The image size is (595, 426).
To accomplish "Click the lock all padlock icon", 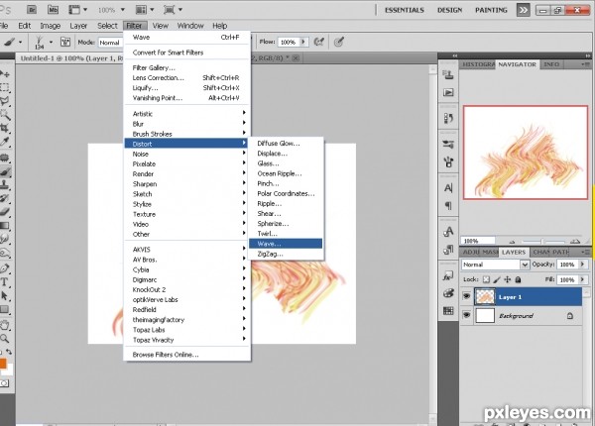I will [x=518, y=279].
